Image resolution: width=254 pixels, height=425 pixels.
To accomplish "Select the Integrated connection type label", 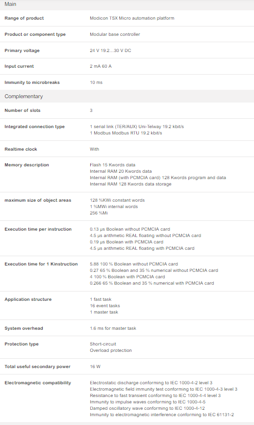I will coord(35,127).
